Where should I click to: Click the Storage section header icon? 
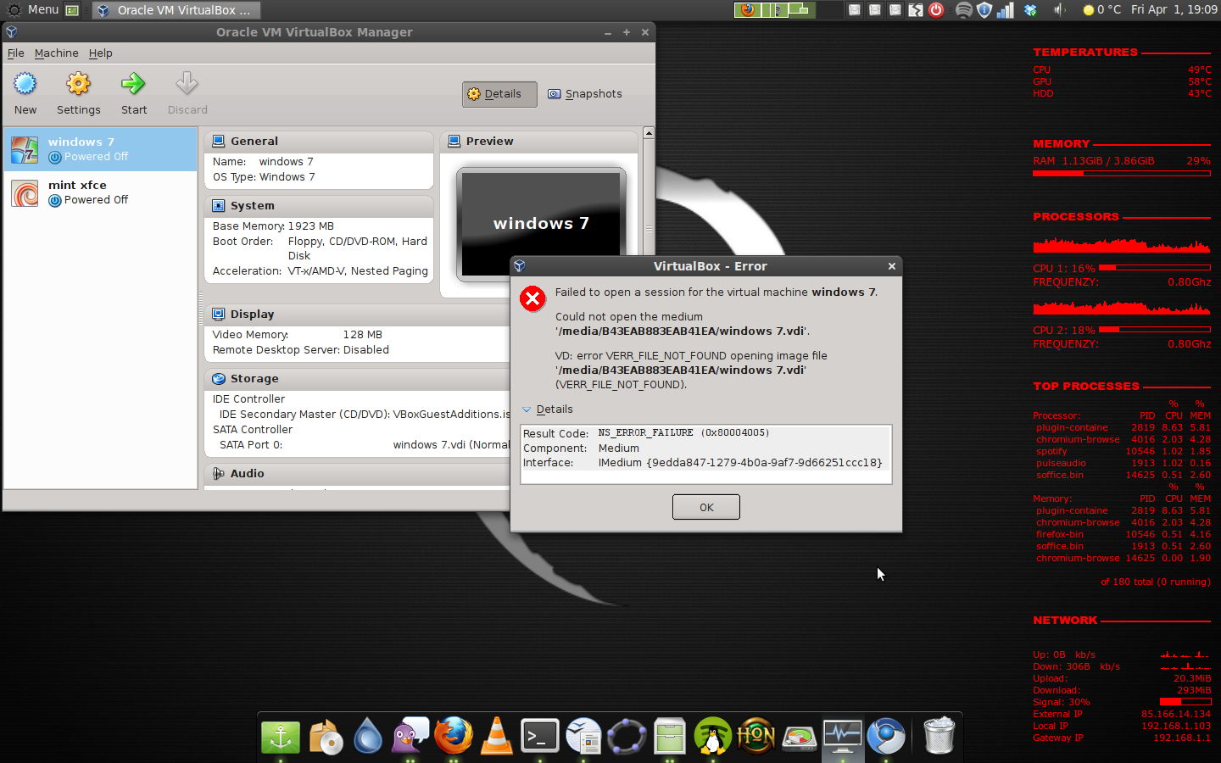(219, 379)
